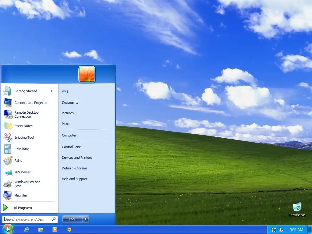312x234 pixels.
Task: Open Documents from Start menu
Action: point(70,102)
